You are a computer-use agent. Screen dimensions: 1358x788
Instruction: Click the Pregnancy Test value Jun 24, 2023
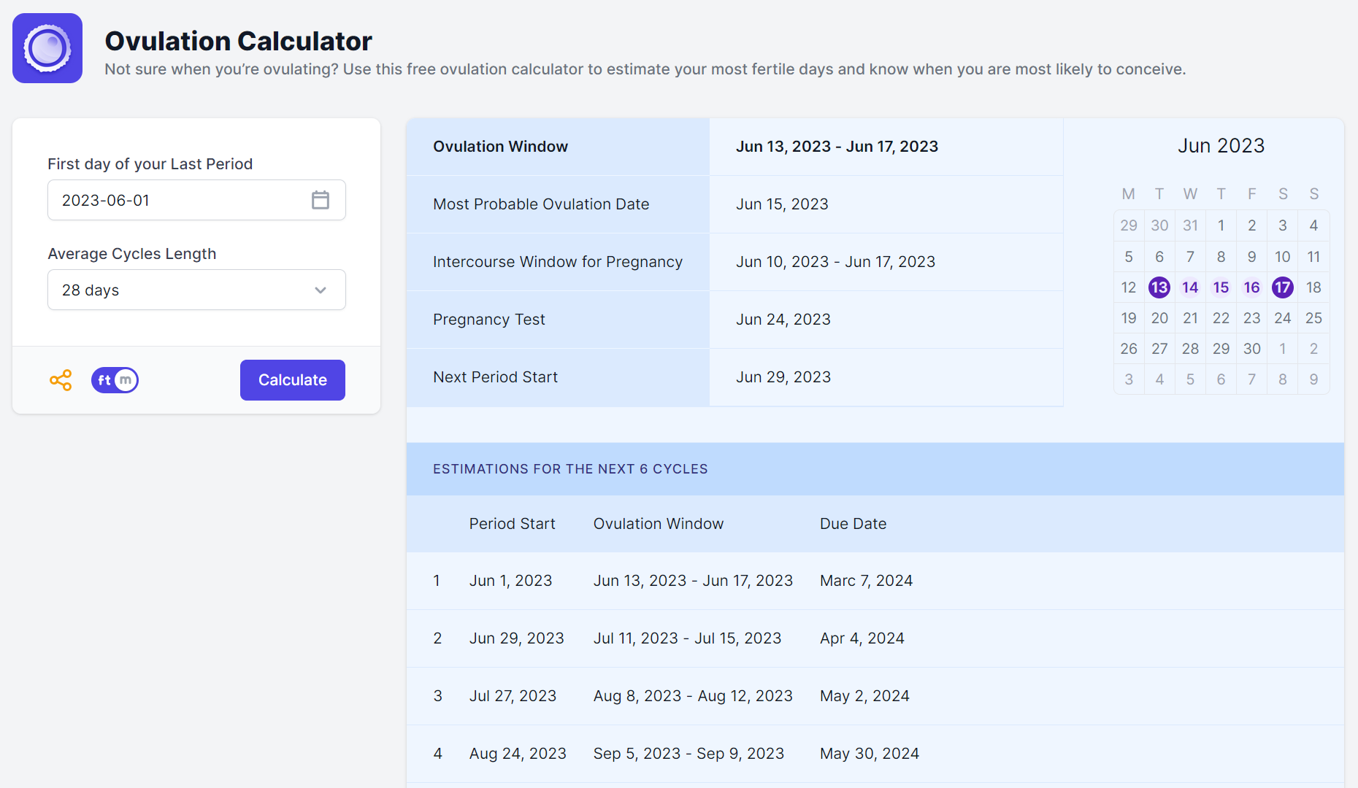(x=783, y=320)
